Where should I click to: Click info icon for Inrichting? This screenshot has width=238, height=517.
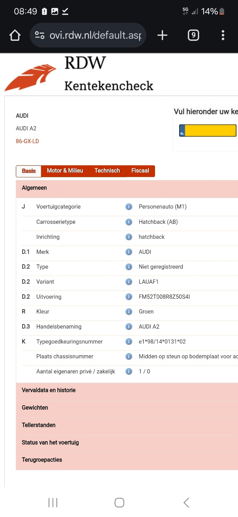[x=129, y=237]
